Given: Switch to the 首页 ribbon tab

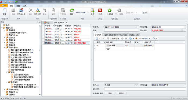Looking at the screenshot, I should pyautogui.click(x=11, y=6).
